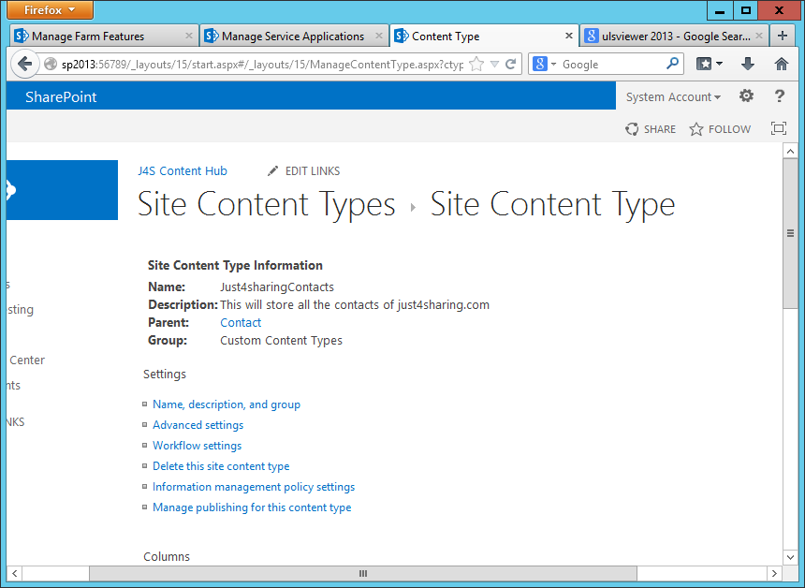This screenshot has width=805, height=588.
Task: Switch to Manage Farm Features tab
Action: [x=104, y=36]
